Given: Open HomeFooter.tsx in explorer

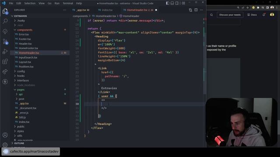Looking at the screenshot, I should 28,48.
